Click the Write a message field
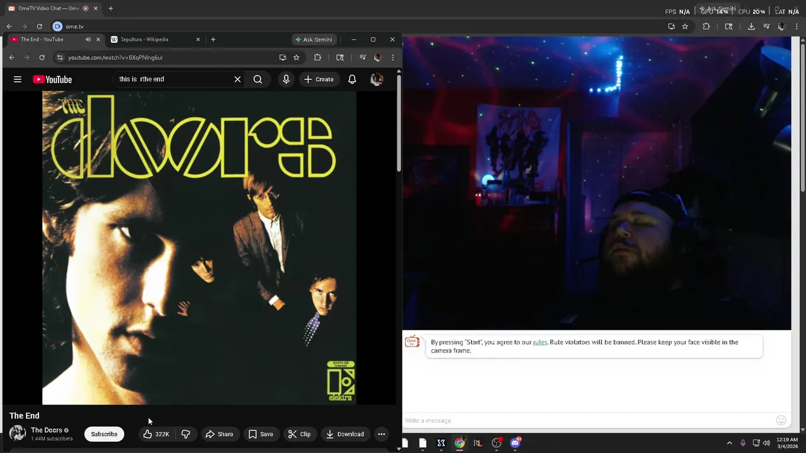The width and height of the screenshot is (806, 453). click(x=587, y=420)
